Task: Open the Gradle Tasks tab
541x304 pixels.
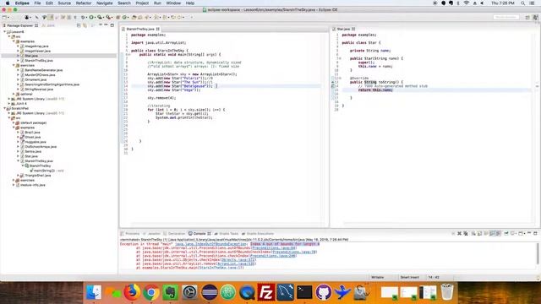Action: click(227, 234)
